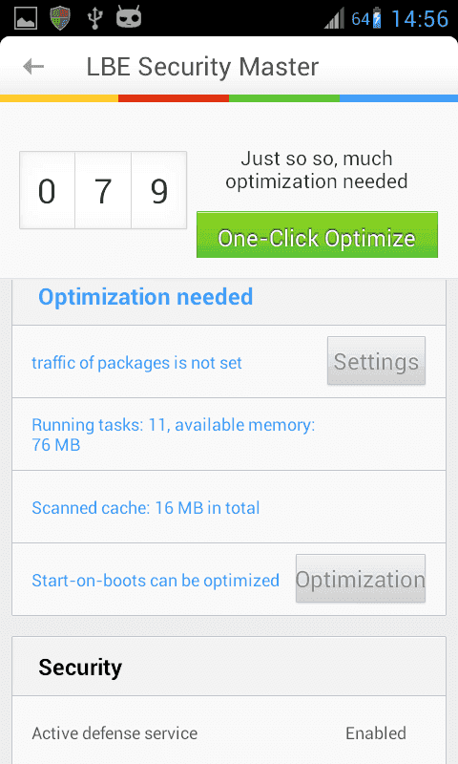Tap the CyanogenMod mascot status icon
This screenshot has width=458, height=764.
pos(129,17)
